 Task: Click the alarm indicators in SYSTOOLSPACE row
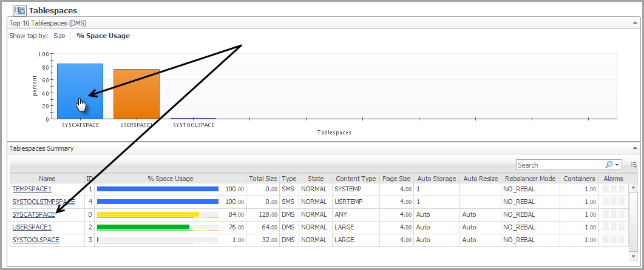[613, 240]
